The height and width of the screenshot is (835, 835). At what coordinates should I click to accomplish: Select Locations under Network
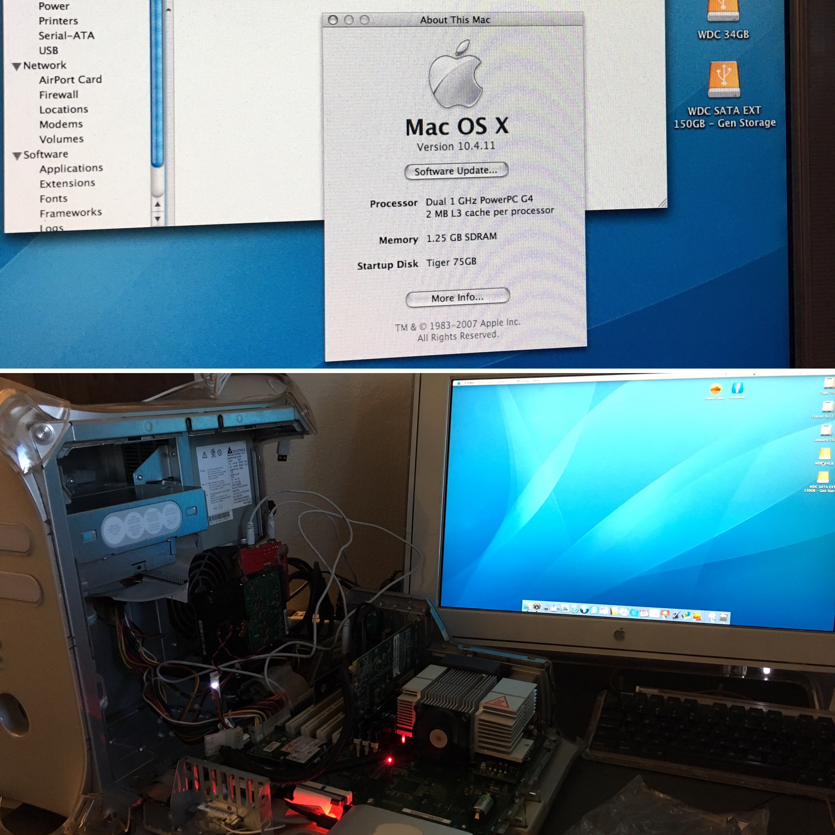click(64, 109)
